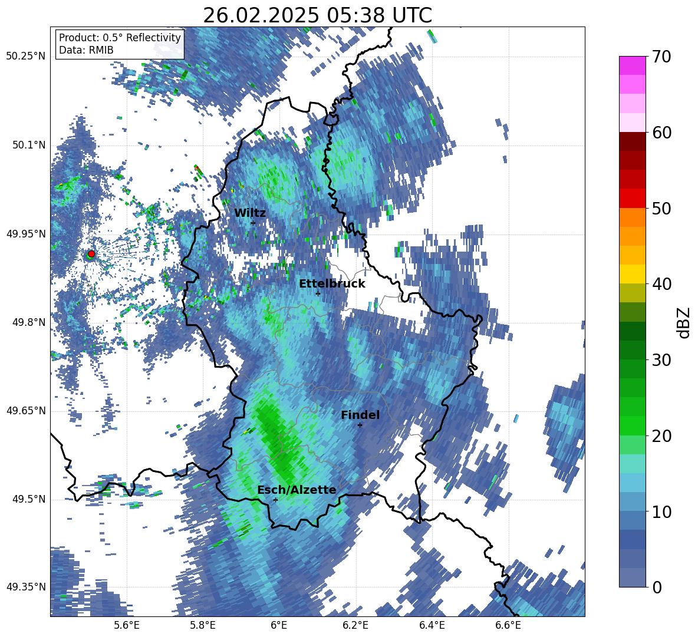Click the Wiltz location cross marker
The image size is (698, 637).
[253, 223]
